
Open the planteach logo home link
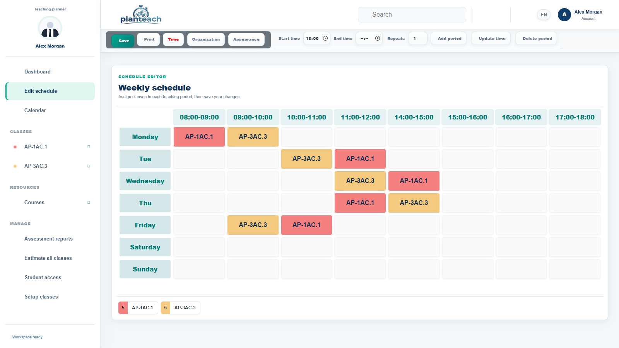coord(141,15)
